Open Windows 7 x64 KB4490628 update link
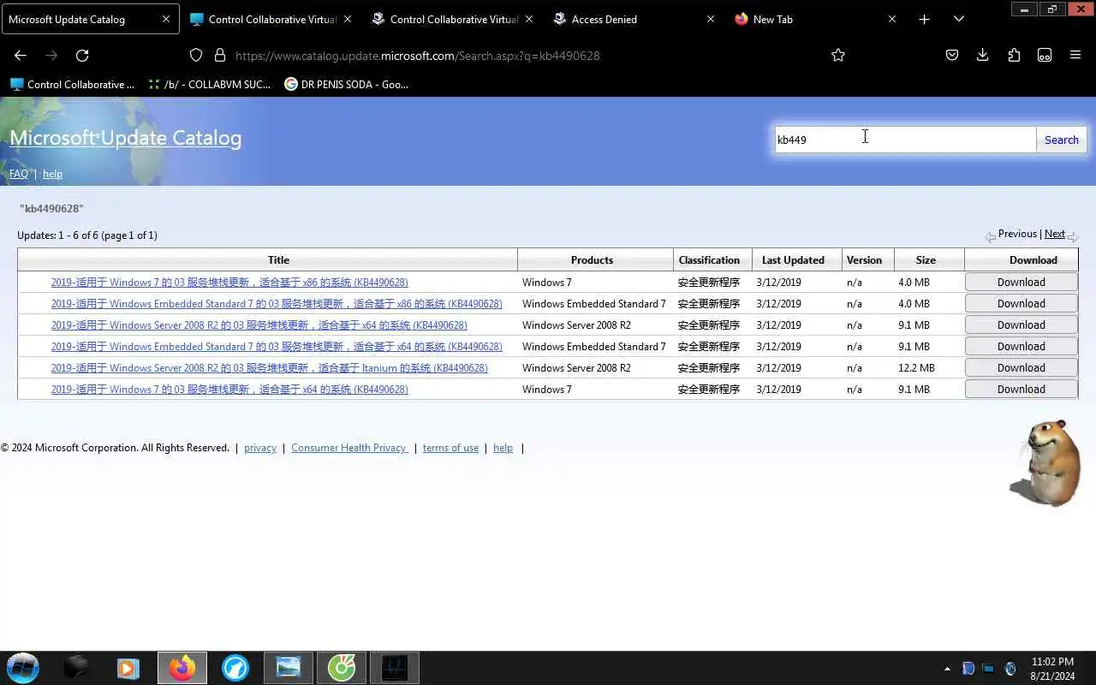 click(x=229, y=390)
